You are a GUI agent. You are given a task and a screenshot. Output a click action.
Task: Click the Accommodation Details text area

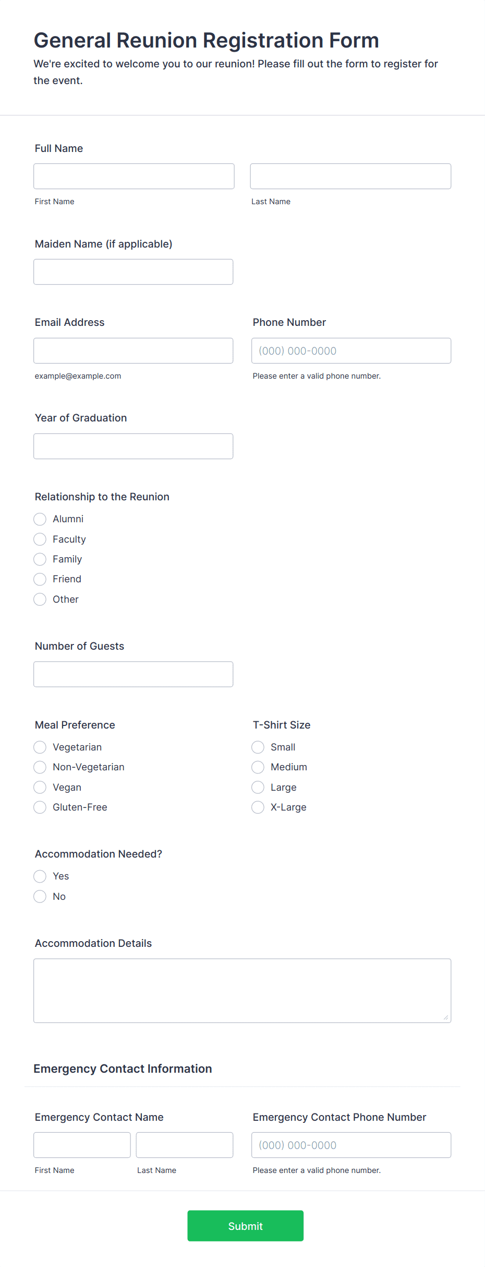(x=242, y=990)
